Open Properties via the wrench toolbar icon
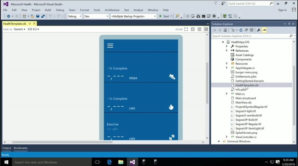The width and height of the screenshot is (298, 166). point(258,30)
